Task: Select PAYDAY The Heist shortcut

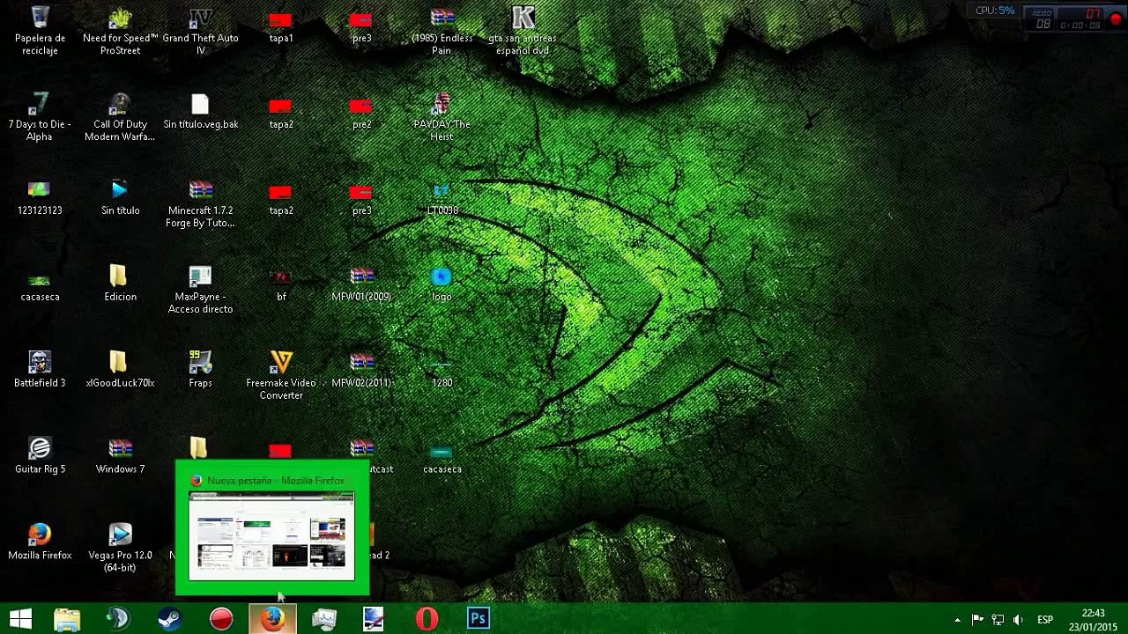Action: [442, 117]
